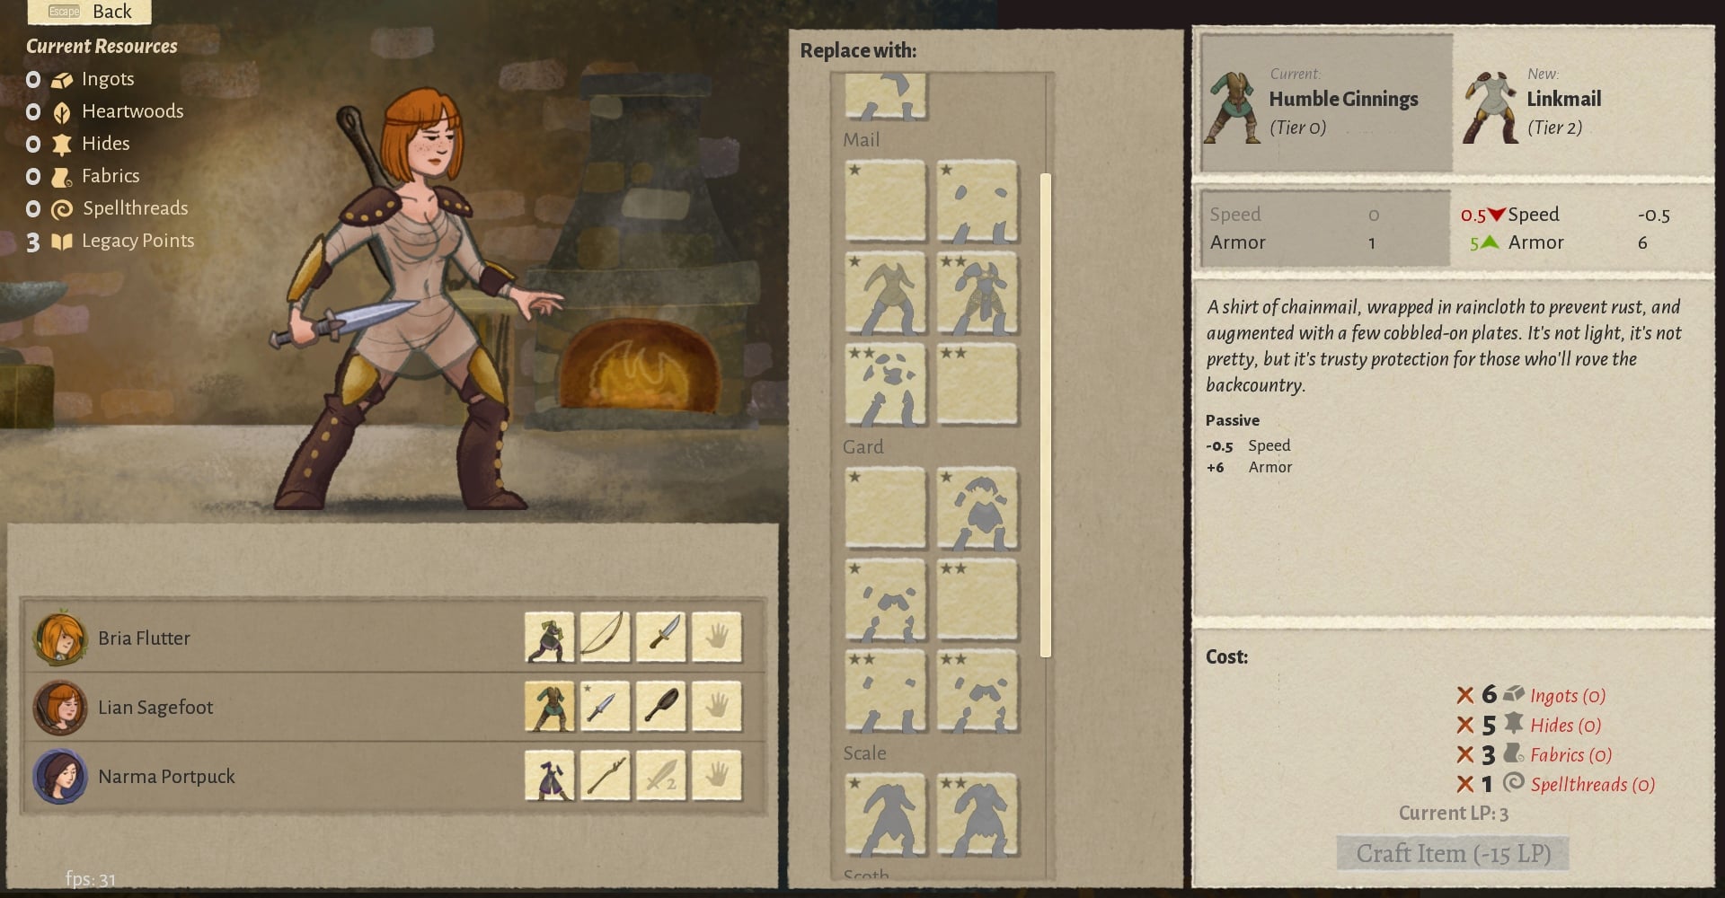Pick one-star Scale armor
The width and height of the screenshot is (1725, 898).
pyautogui.click(x=885, y=814)
